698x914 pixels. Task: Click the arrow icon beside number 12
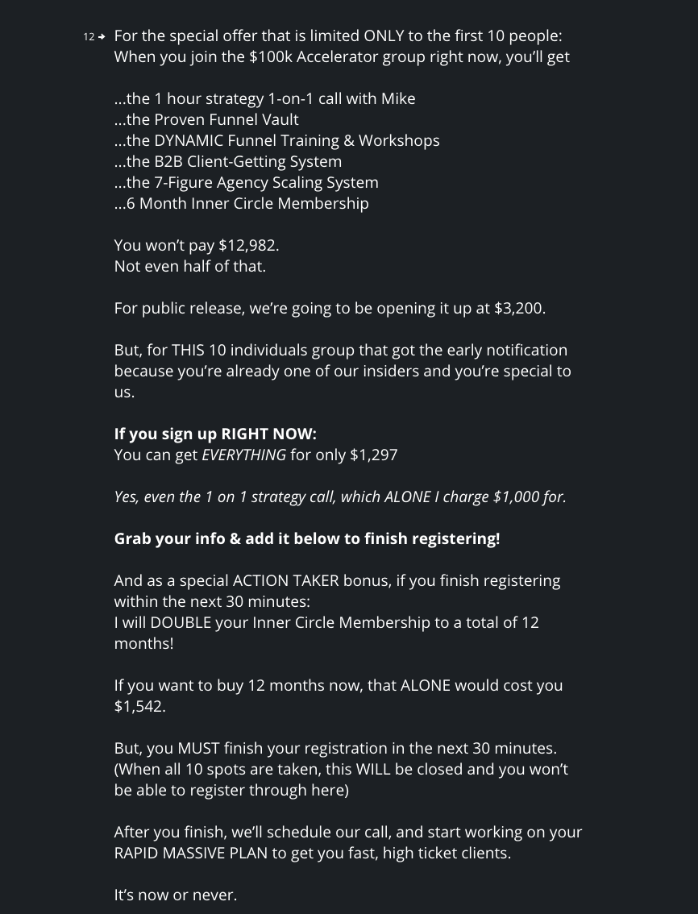[x=102, y=37]
